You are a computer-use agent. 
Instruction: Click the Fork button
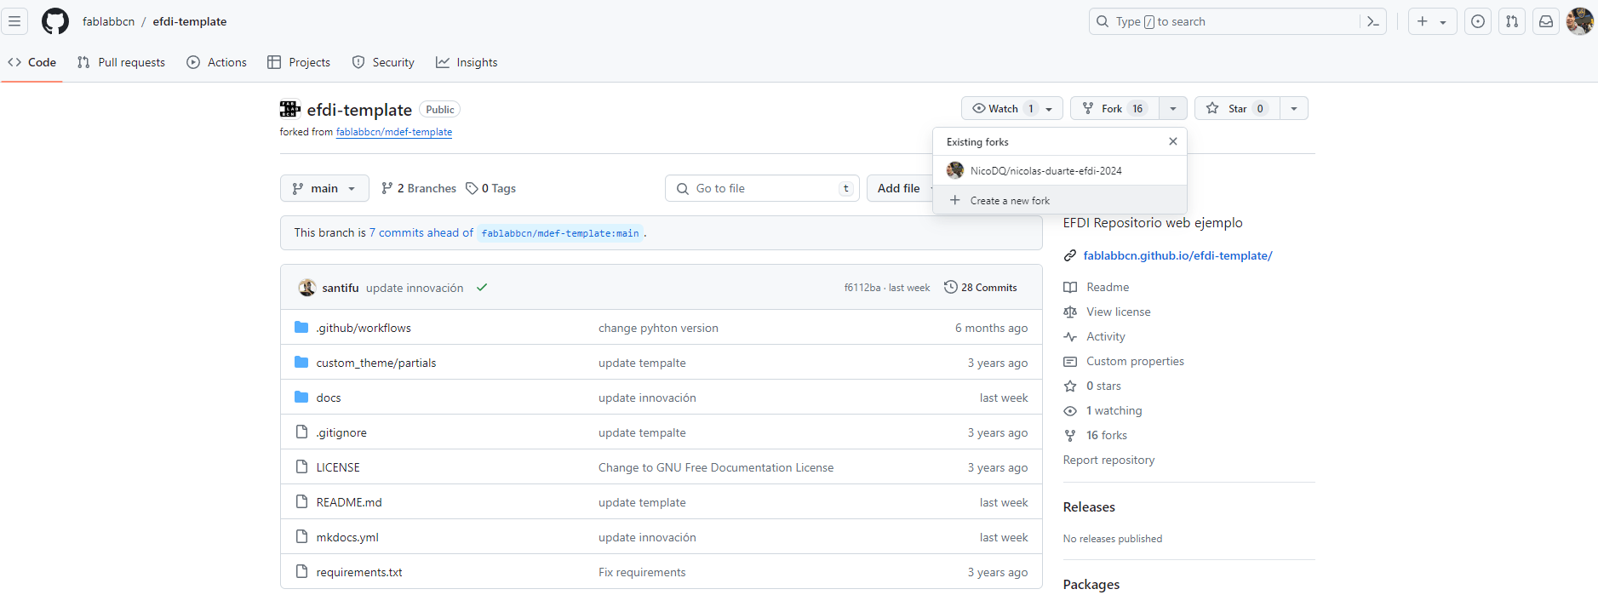coord(1114,108)
